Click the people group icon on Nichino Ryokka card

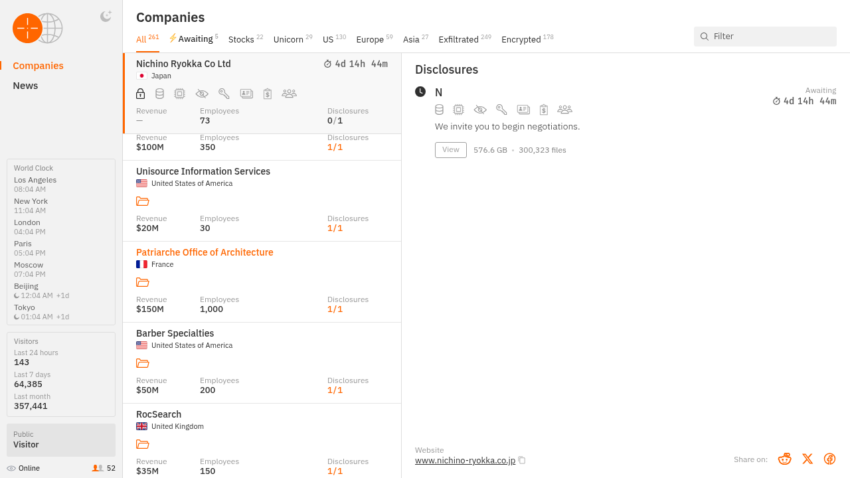tap(289, 94)
